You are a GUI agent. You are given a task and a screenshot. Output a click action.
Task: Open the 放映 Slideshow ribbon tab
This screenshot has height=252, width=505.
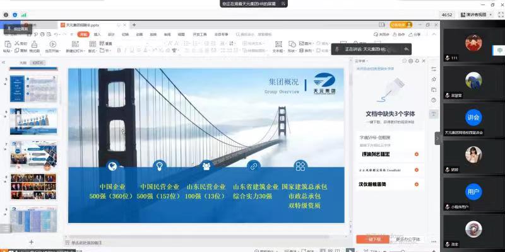point(153,35)
